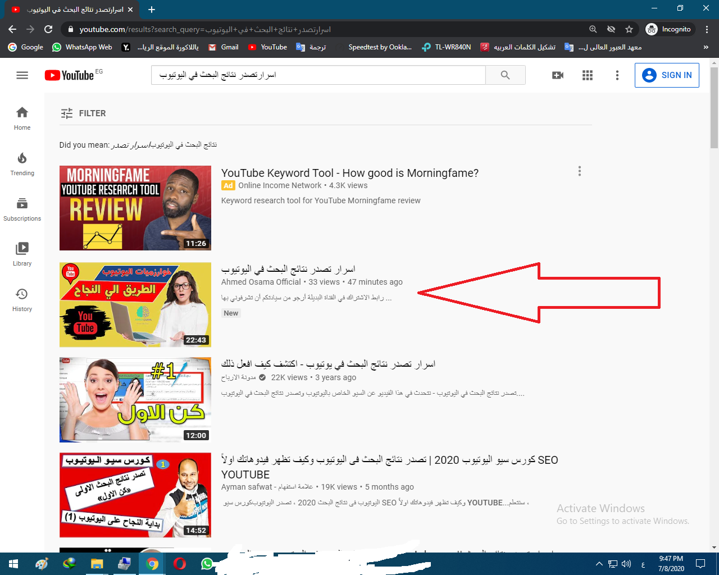Go back using the browser back arrow

click(x=12, y=29)
